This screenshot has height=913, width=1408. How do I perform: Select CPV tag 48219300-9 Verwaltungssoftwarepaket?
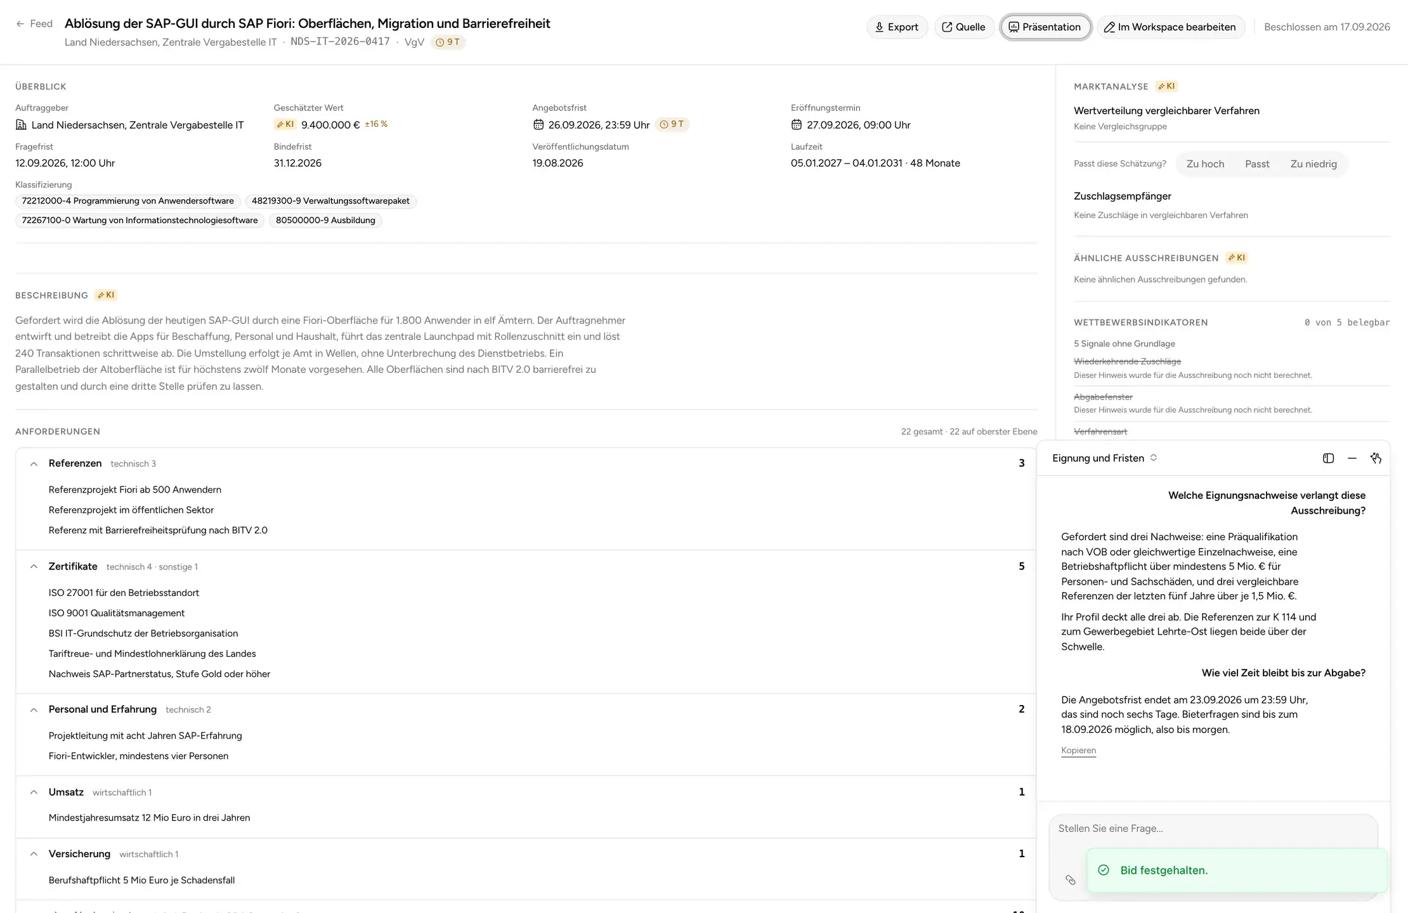(330, 201)
